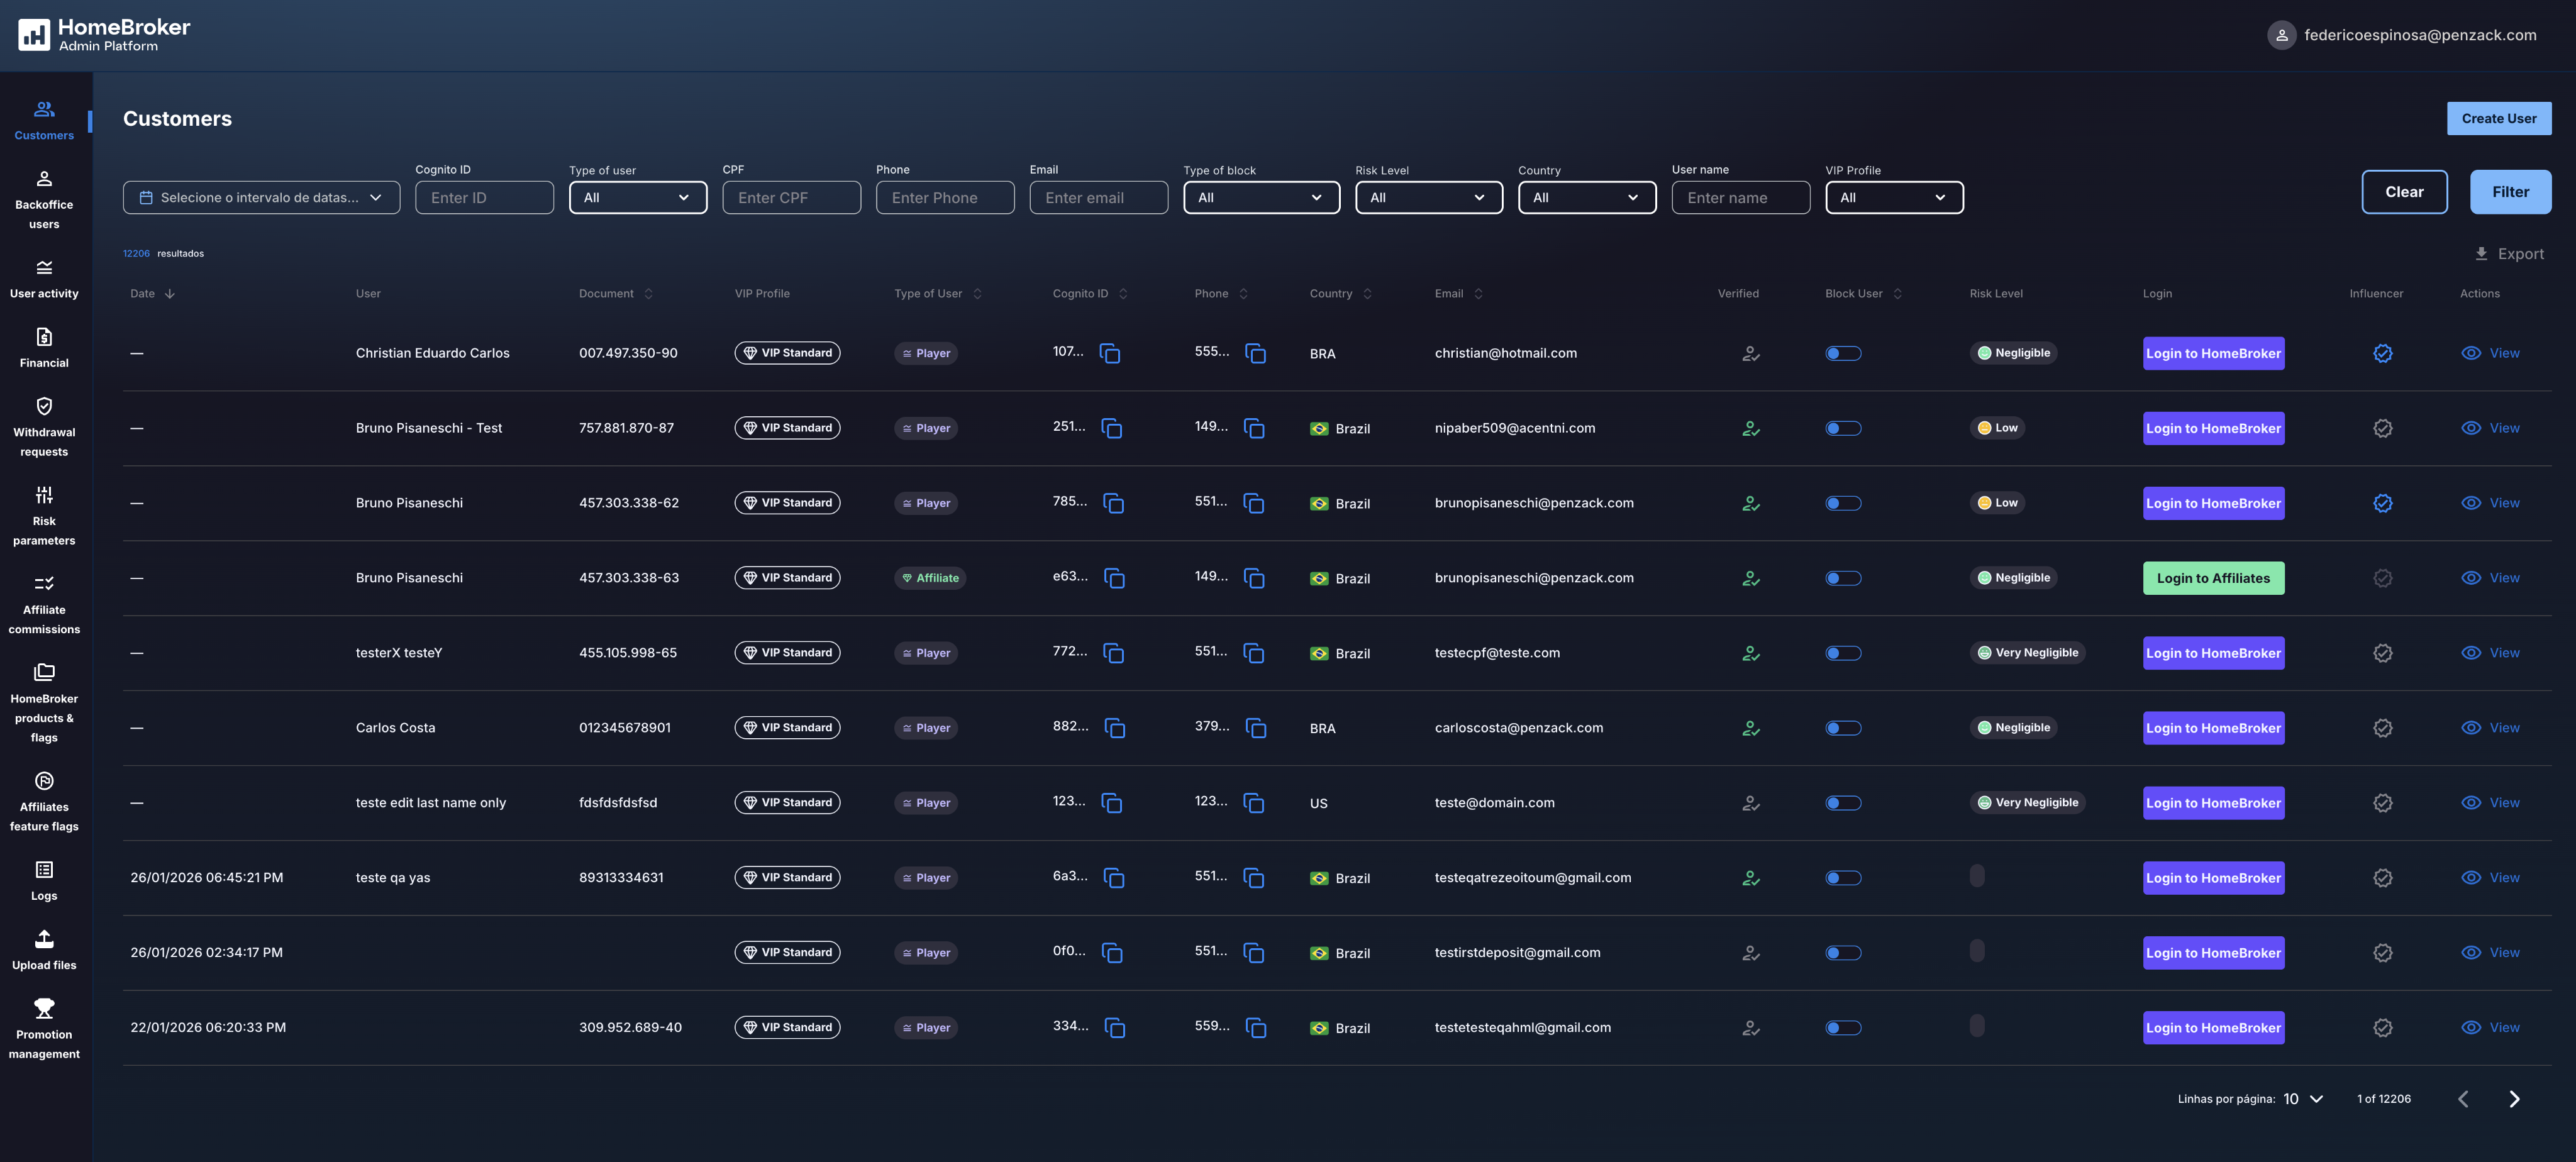Image resolution: width=2576 pixels, height=1162 pixels.
Task: Copy Cognito ID for Christian Eduardo Carlos
Action: click(1109, 354)
